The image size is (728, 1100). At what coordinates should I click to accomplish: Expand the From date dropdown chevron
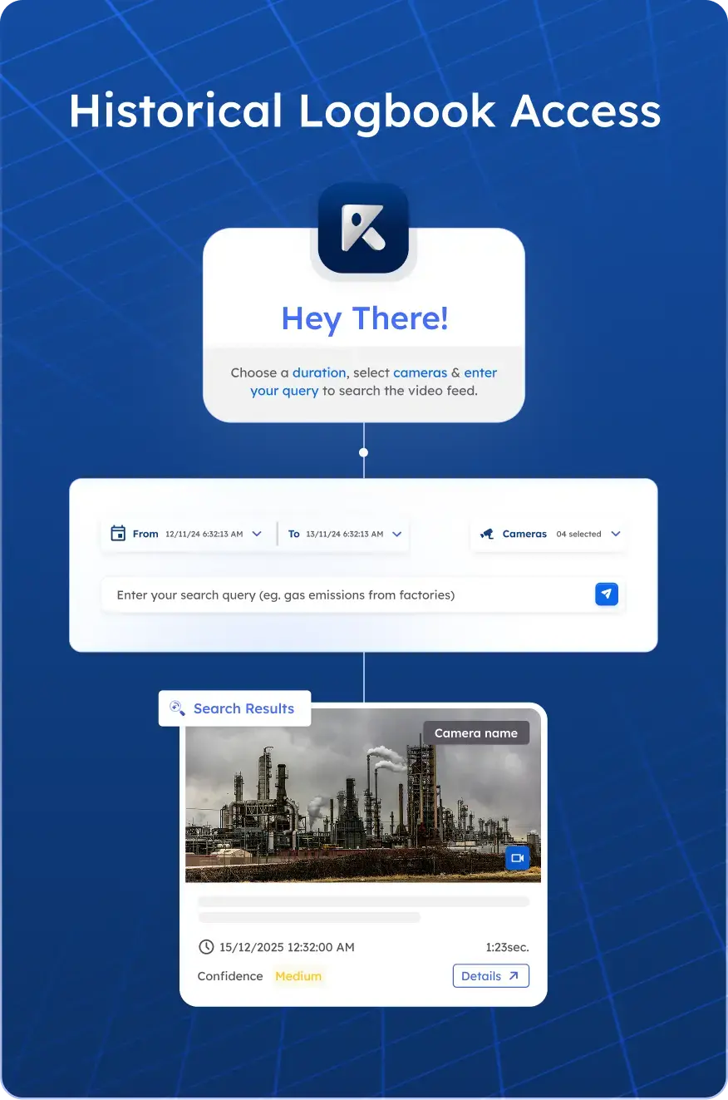(x=257, y=534)
